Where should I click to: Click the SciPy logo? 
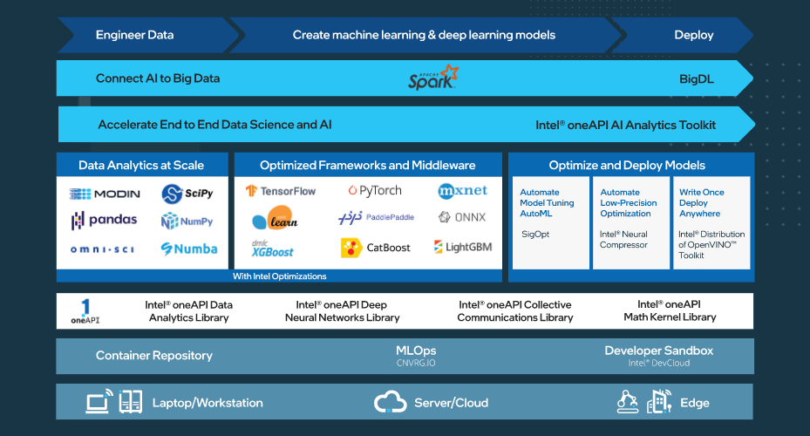(x=187, y=194)
